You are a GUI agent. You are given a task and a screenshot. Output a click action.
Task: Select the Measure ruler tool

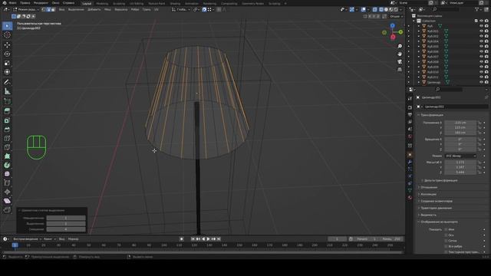click(7, 91)
